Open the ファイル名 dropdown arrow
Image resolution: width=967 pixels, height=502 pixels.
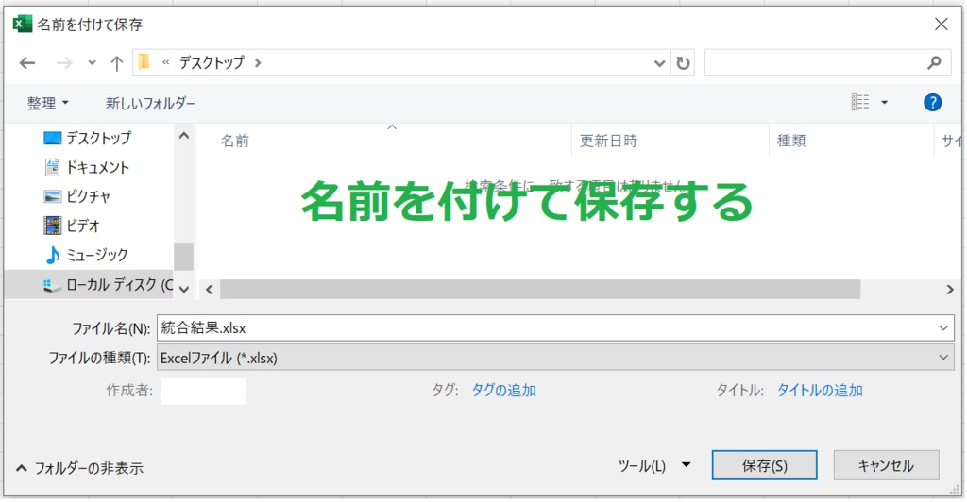(x=943, y=328)
